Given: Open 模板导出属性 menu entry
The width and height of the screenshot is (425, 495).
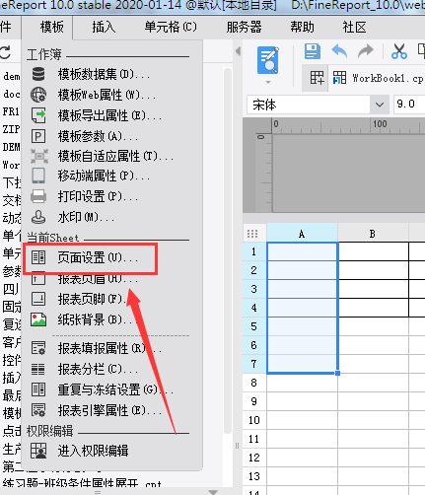Looking at the screenshot, I should coord(110,115).
